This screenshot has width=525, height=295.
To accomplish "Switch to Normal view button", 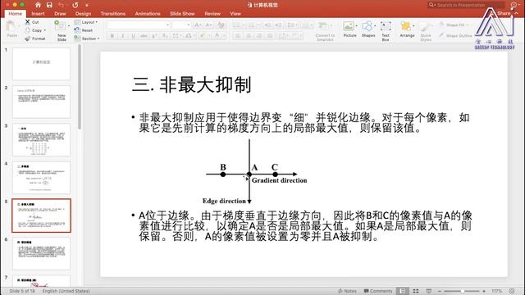I will [x=403, y=291].
